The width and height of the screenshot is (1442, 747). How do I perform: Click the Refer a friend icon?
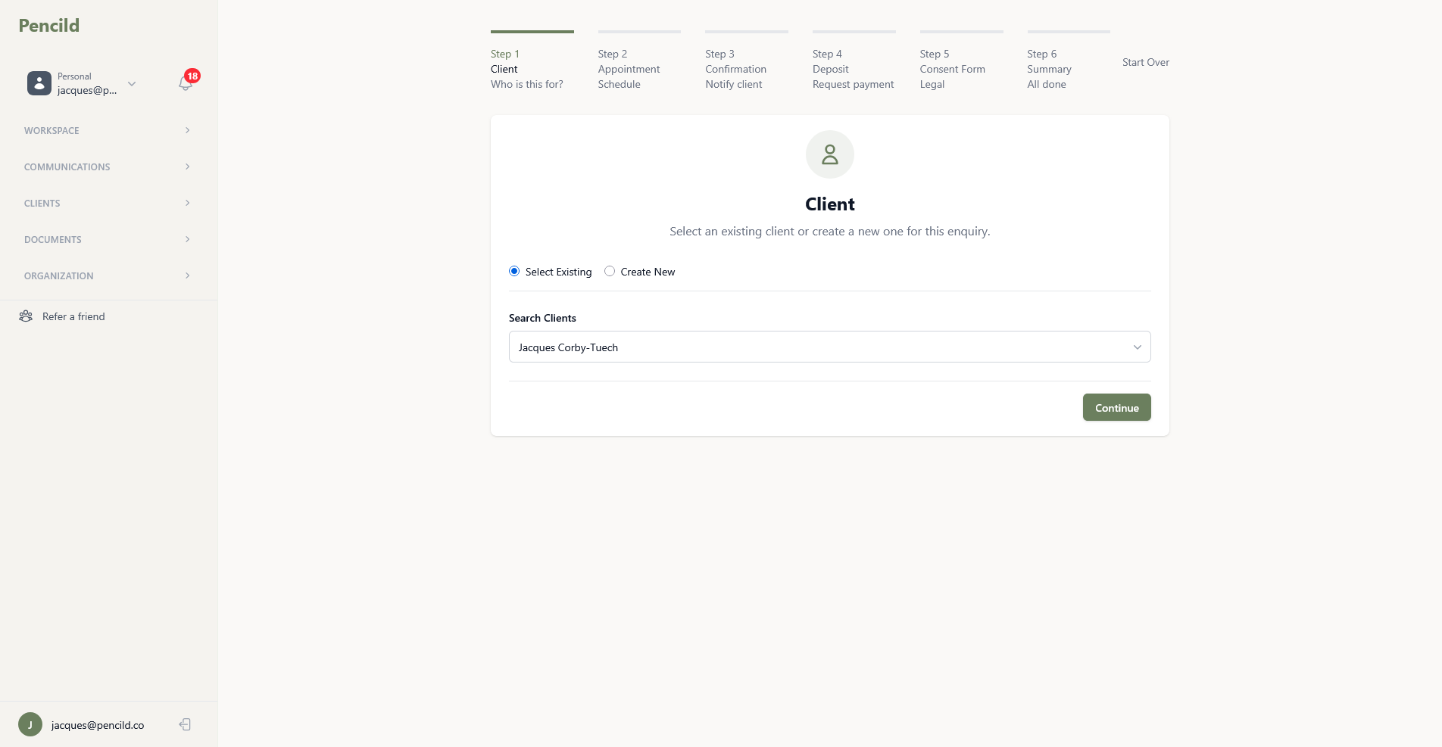[x=26, y=316]
